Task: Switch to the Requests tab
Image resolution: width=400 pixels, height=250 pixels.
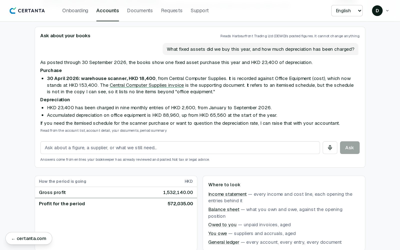Action: click(171, 10)
